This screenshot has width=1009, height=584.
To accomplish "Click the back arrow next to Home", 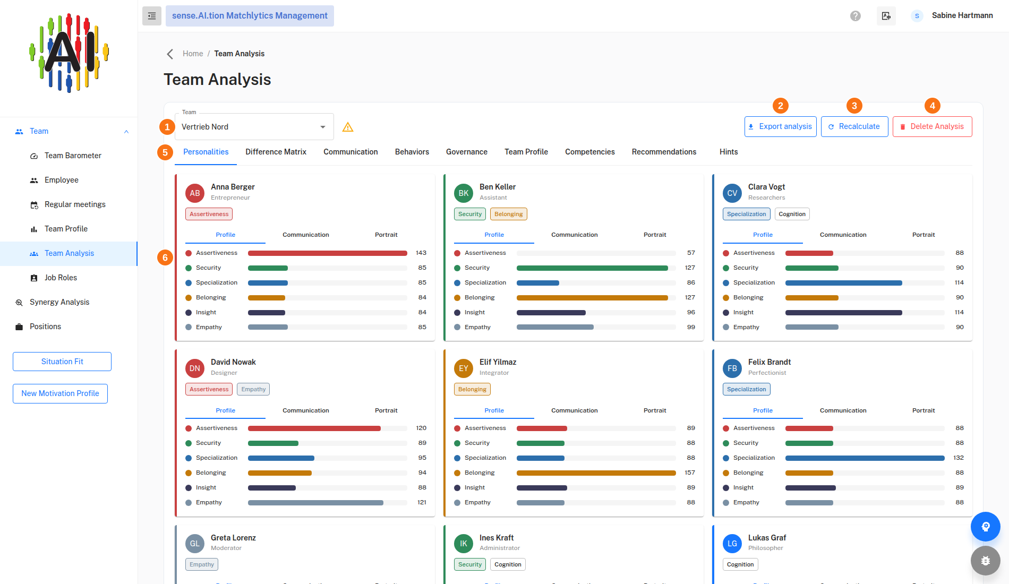I will click(x=170, y=54).
